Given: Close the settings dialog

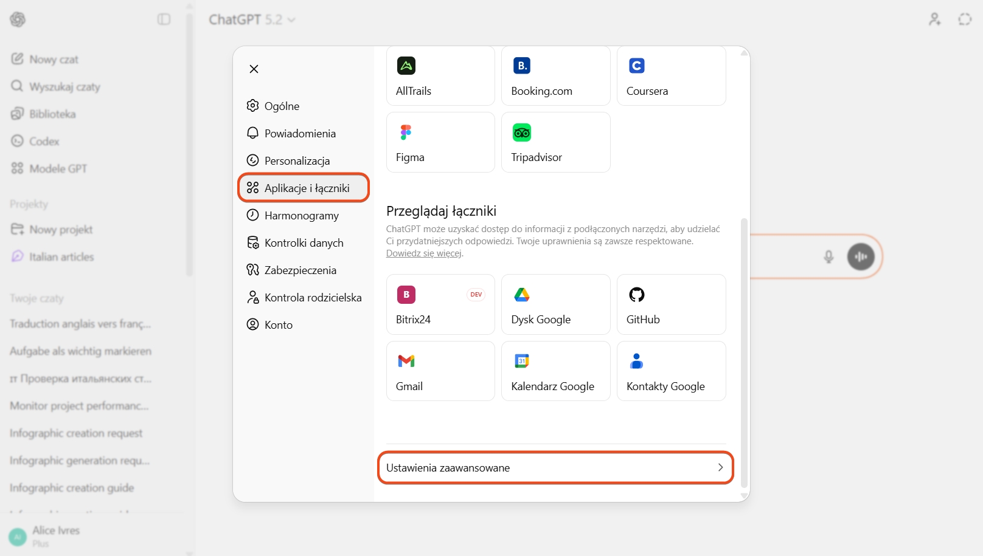Looking at the screenshot, I should coord(254,69).
